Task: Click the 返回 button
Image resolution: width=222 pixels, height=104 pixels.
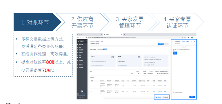Action: pos(167,44)
